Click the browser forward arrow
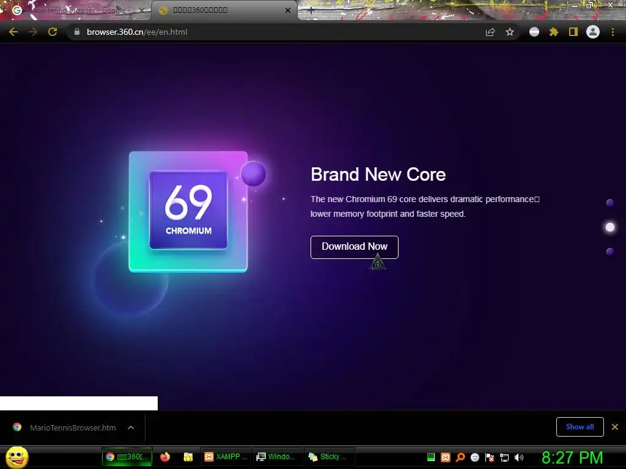626x469 pixels. point(33,32)
